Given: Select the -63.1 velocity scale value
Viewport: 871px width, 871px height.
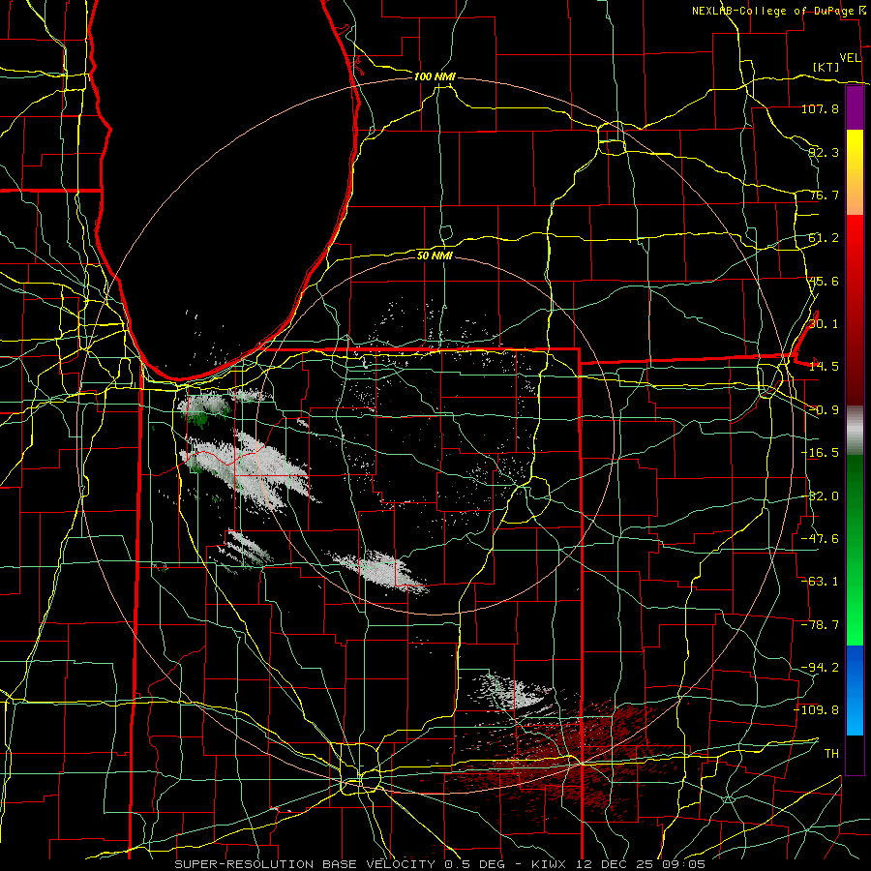Looking at the screenshot, I should (x=820, y=582).
